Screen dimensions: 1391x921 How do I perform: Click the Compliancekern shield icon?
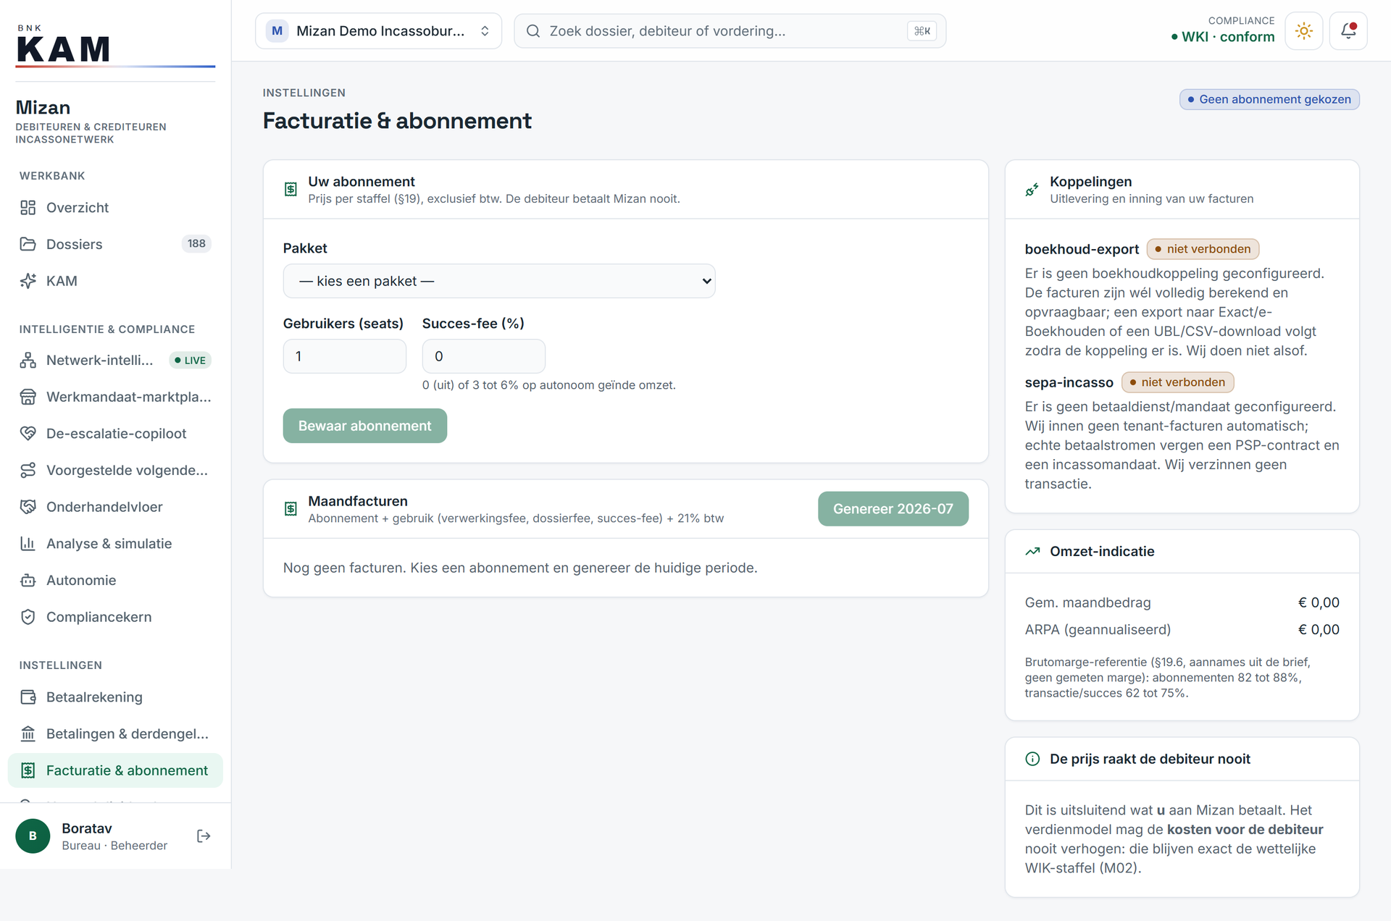click(28, 617)
